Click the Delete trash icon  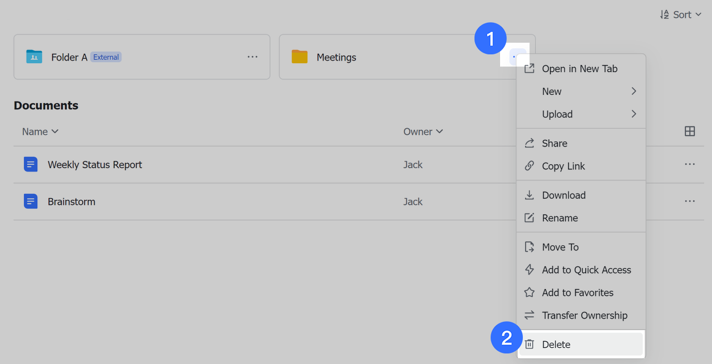(530, 344)
